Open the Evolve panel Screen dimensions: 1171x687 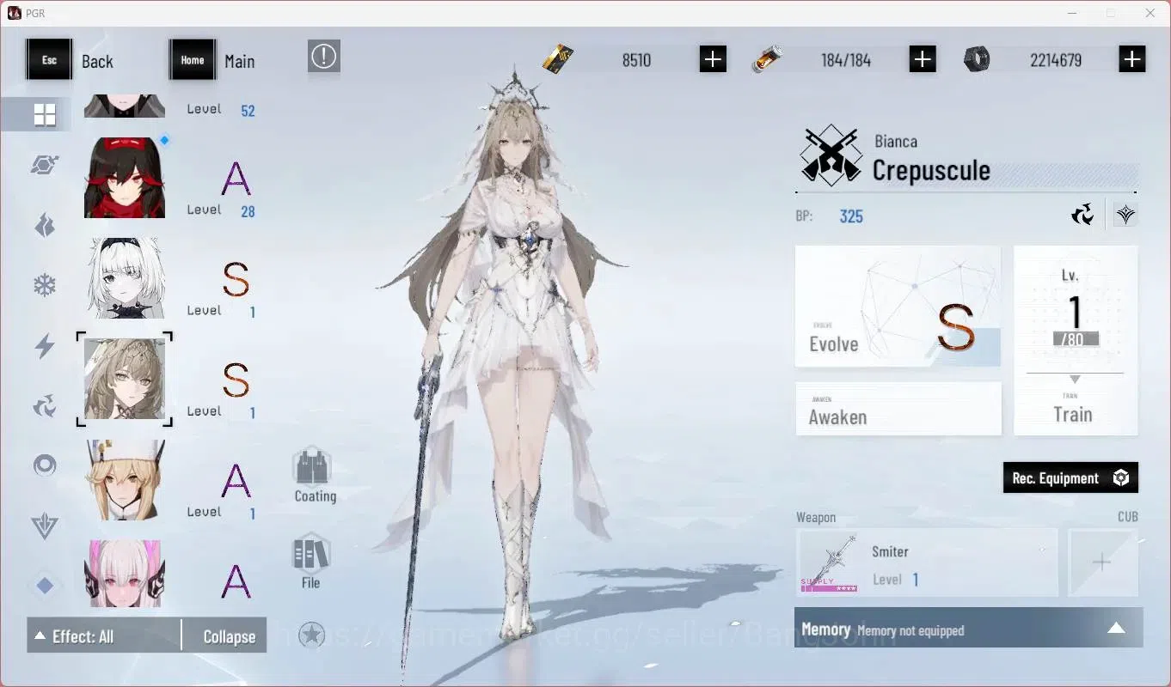[898, 307]
